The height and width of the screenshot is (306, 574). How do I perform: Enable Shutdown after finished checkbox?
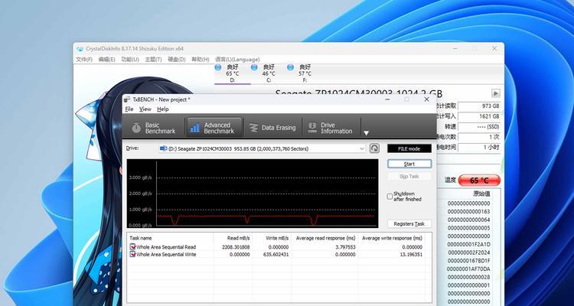(x=390, y=197)
